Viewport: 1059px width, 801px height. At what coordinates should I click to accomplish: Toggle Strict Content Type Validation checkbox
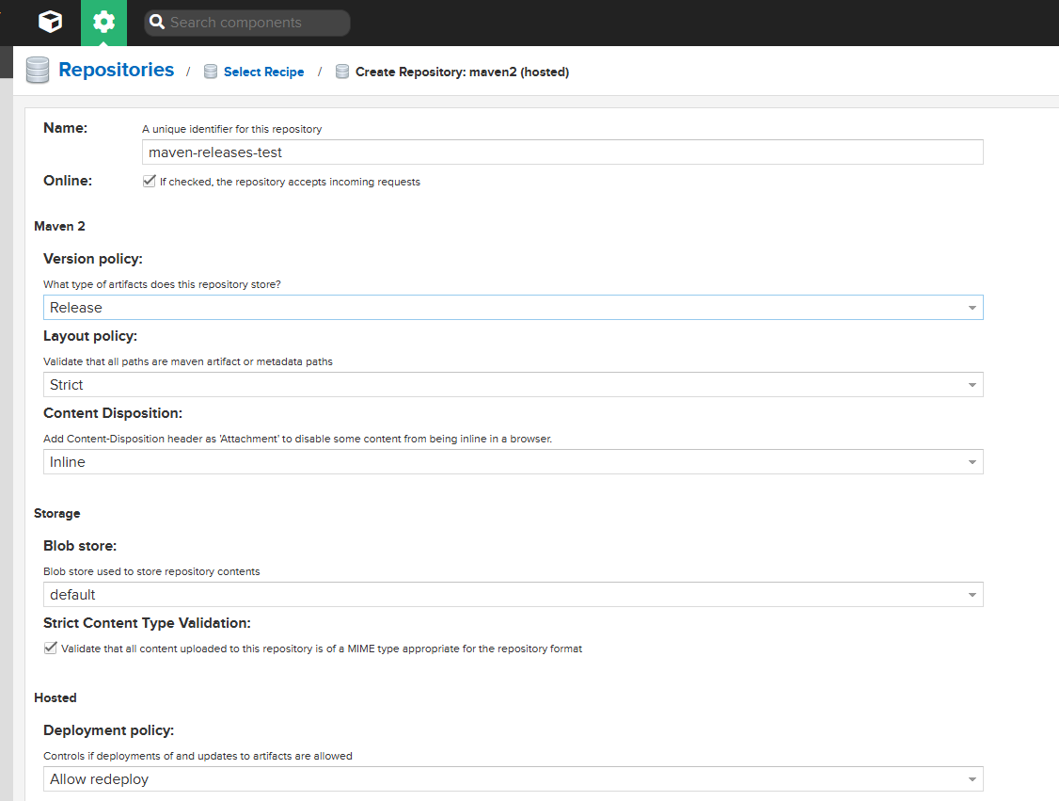(x=51, y=648)
